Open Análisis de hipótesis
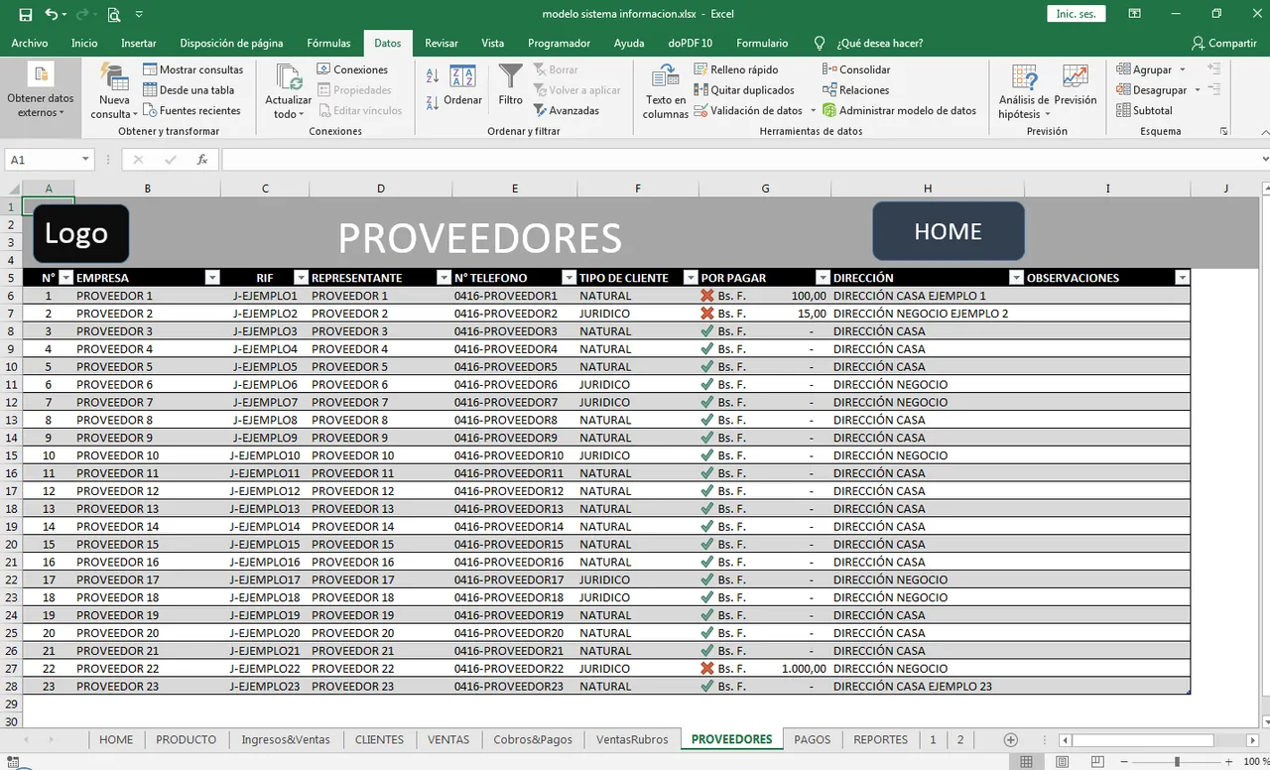Screen dimensions: 1270x770 coord(1024,91)
